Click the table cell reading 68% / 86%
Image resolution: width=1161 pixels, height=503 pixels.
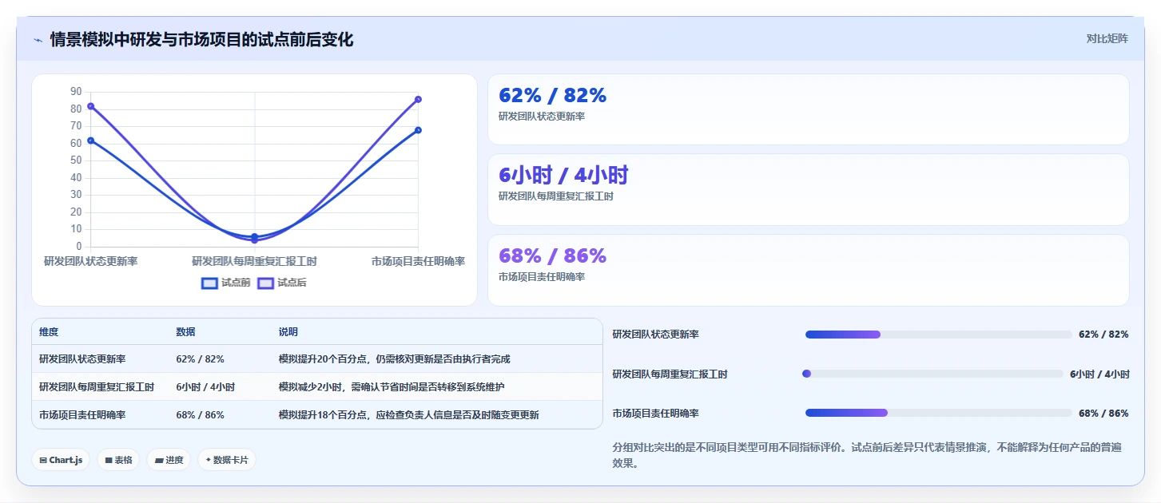click(x=200, y=415)
